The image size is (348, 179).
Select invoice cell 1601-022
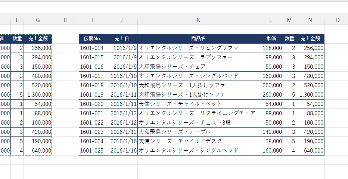(92, 123)
